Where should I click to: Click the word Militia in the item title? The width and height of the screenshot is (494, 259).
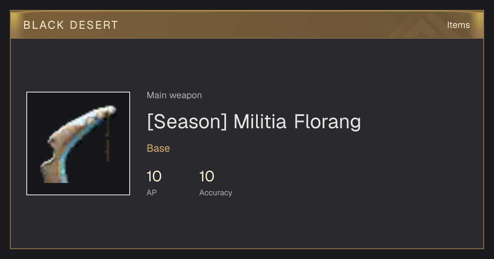[x=260, y=122]
